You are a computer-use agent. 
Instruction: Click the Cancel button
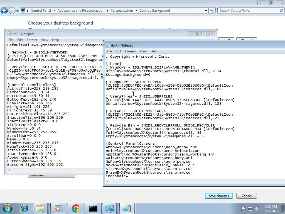click(247, 196)
